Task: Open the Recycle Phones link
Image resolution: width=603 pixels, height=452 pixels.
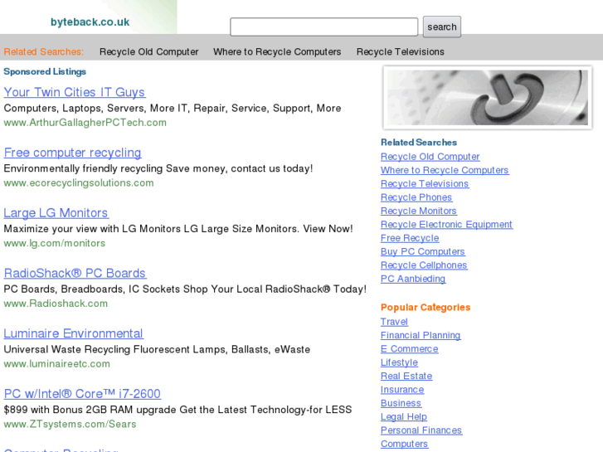Action: [416, 197]
